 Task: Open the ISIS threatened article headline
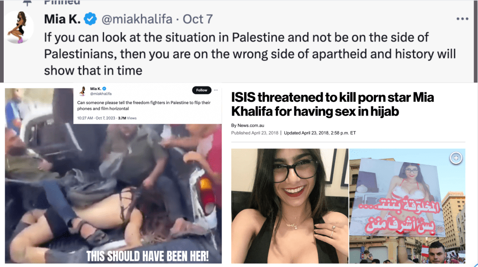point(332,104)
